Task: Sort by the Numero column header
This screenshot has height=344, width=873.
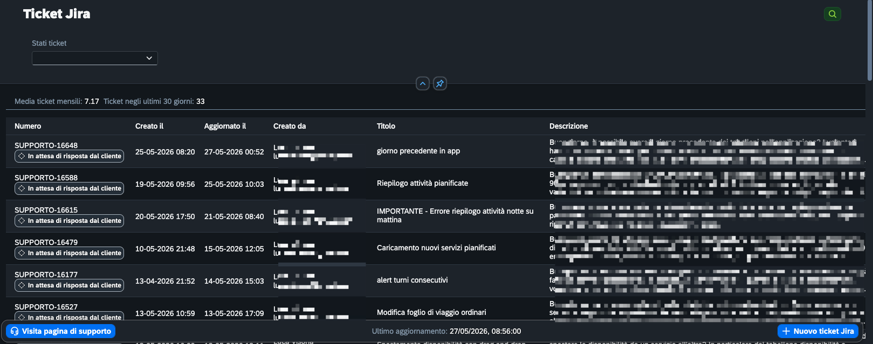Action: pyautogui.click(x=28, y=126)
